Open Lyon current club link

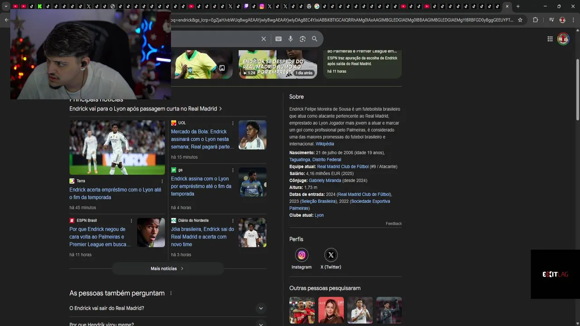[x=319, y=216]
